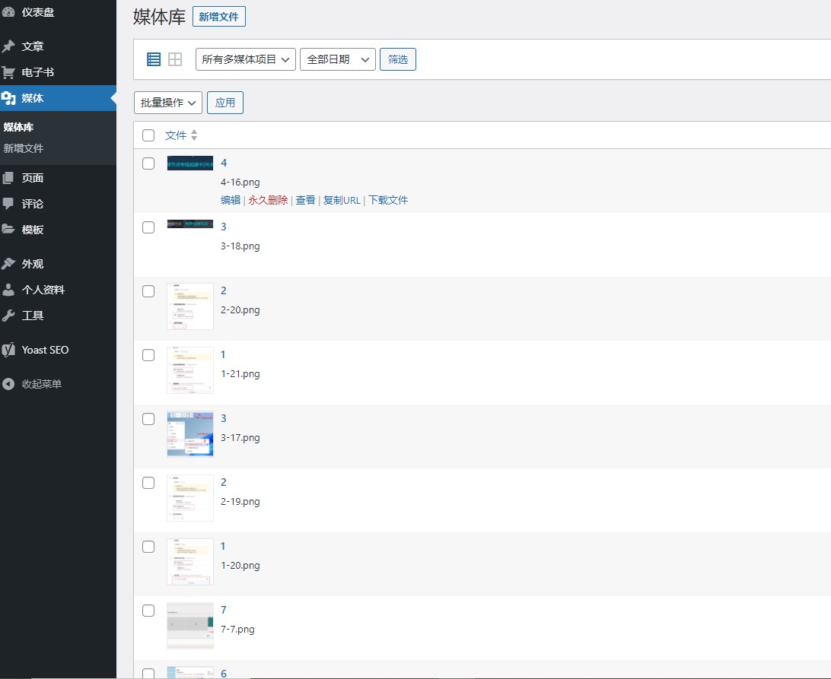Toggle the select-all checkbox in header
This screenshot has height=679, width=831.
point(148,135)
